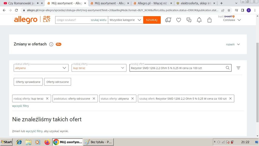Open Chrome side panel icon
259x146 pixels.
point(242,10)
